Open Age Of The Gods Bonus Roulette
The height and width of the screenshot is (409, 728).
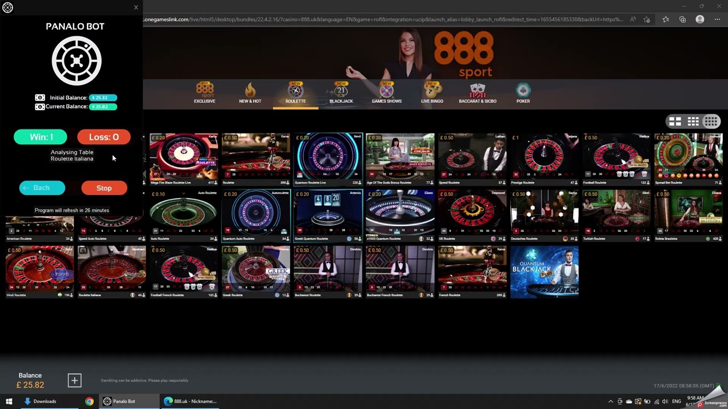coord(400,159)
